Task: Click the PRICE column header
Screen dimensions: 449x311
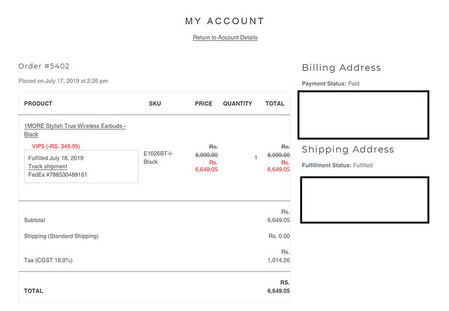Action: pyautogui.click(x=204, y=103)
